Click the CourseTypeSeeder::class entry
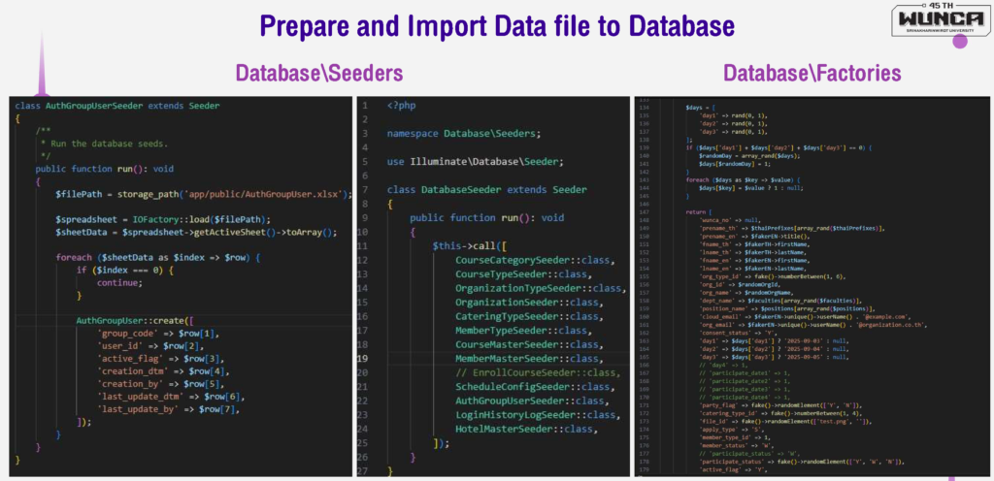 coord(524,273)
